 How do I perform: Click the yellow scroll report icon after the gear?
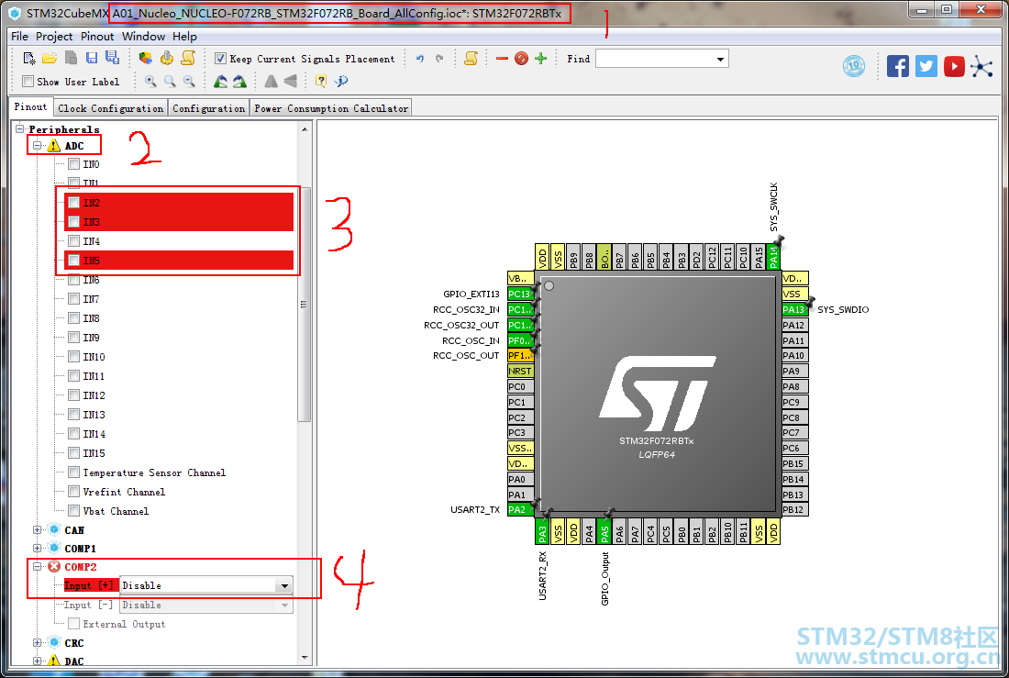[x=188, y=59]
